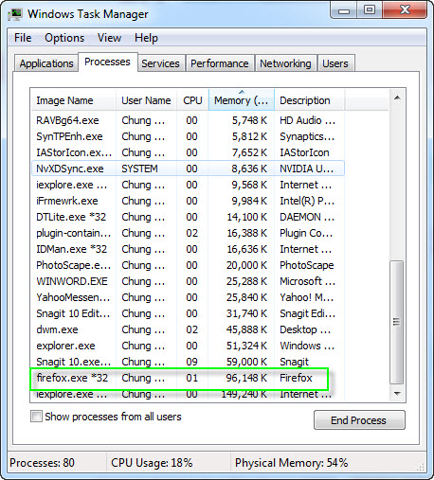Click the scroll up arrow in process list

(x=397, y=98)
